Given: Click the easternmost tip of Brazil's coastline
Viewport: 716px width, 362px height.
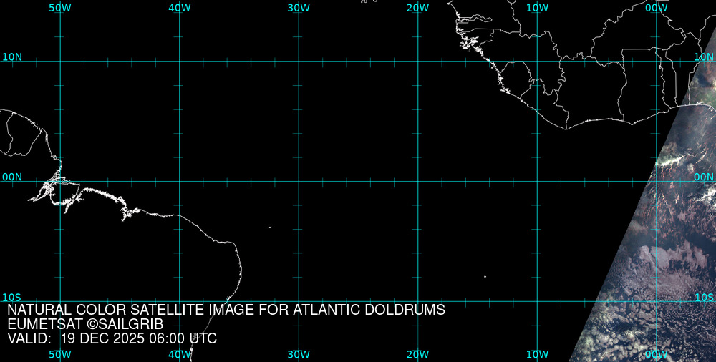Looking at the screenshot, I should click(x=241, y=266).
